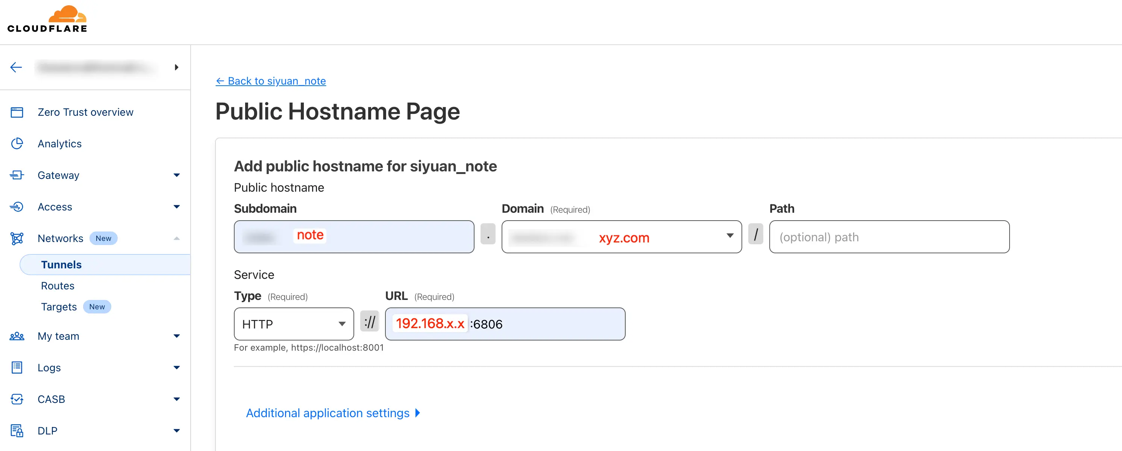Open Routes under Networks
The image size is (1122, 451).
(58, 286)
